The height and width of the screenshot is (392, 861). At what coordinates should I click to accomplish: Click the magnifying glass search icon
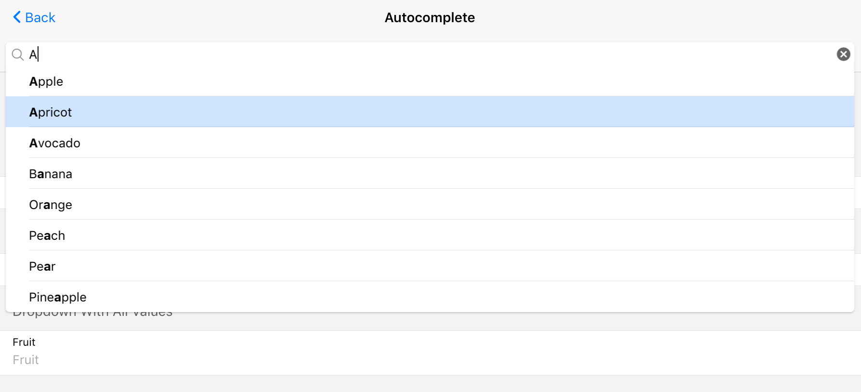[x=18, y=54]
